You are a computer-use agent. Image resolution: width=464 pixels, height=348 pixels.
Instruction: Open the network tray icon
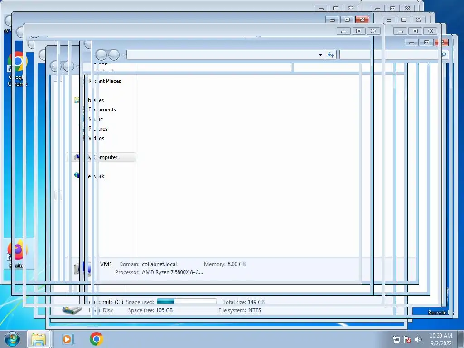click(x=396, y=339)
